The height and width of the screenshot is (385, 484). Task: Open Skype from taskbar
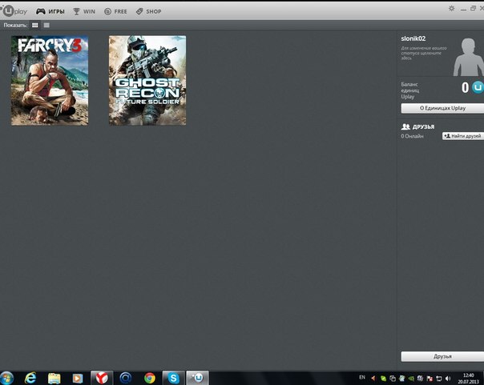point(173,378)
